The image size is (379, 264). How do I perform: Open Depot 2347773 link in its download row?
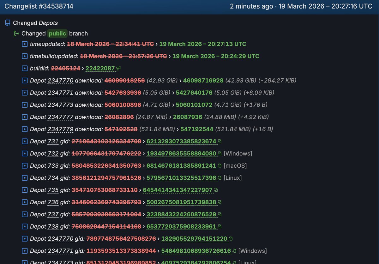tap(61, 105)
